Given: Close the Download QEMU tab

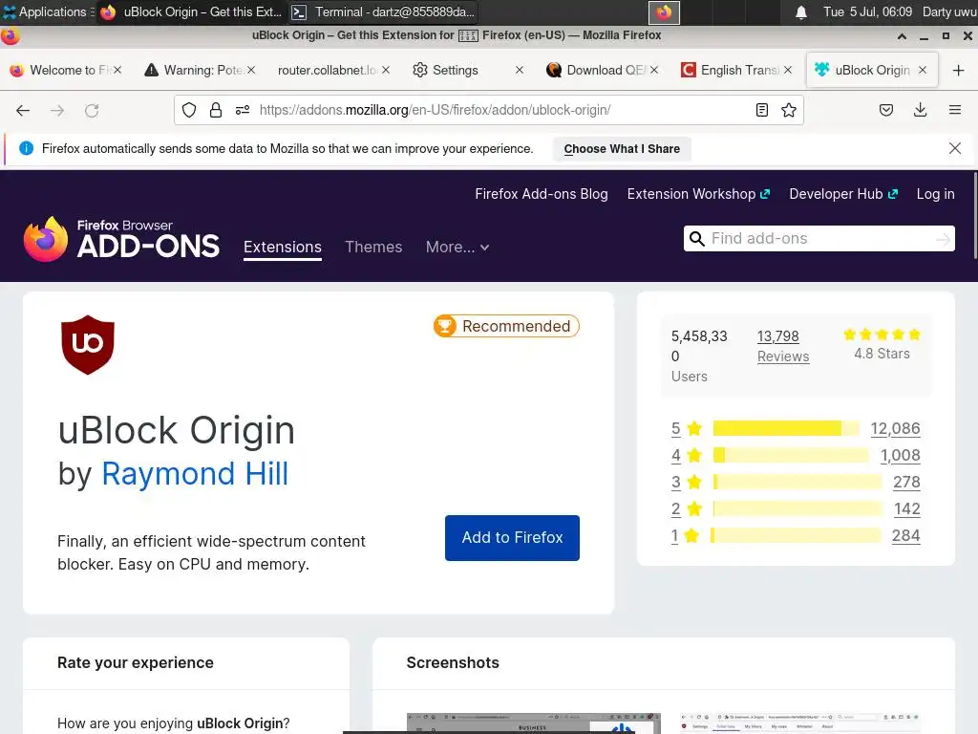Looking at the screenshot, I should pyautogui.click(x=654, y=70).
